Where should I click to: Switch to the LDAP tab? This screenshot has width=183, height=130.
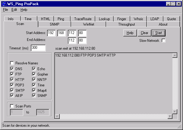point(155,19)
